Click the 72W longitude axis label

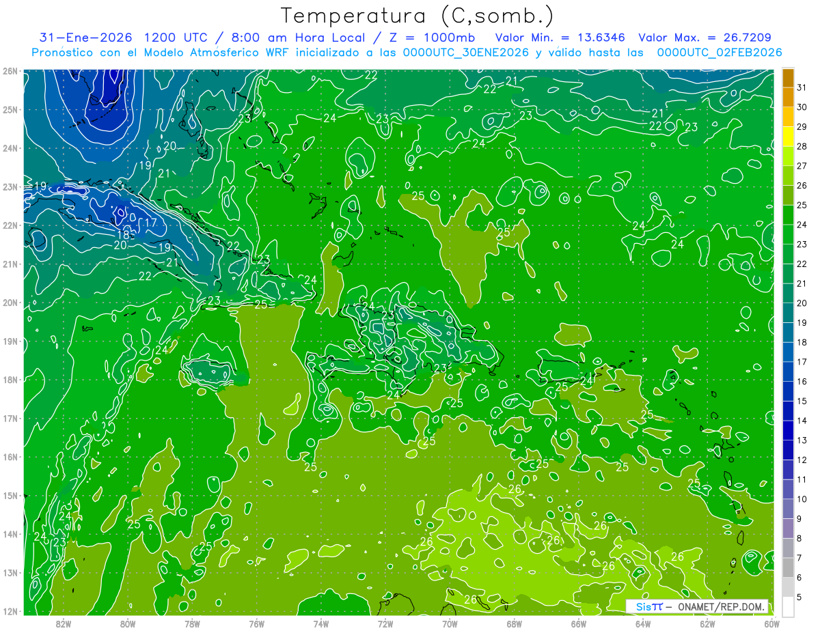coord(385,623)
